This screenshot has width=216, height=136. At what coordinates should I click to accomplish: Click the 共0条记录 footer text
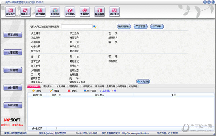(x=37, y=128)
